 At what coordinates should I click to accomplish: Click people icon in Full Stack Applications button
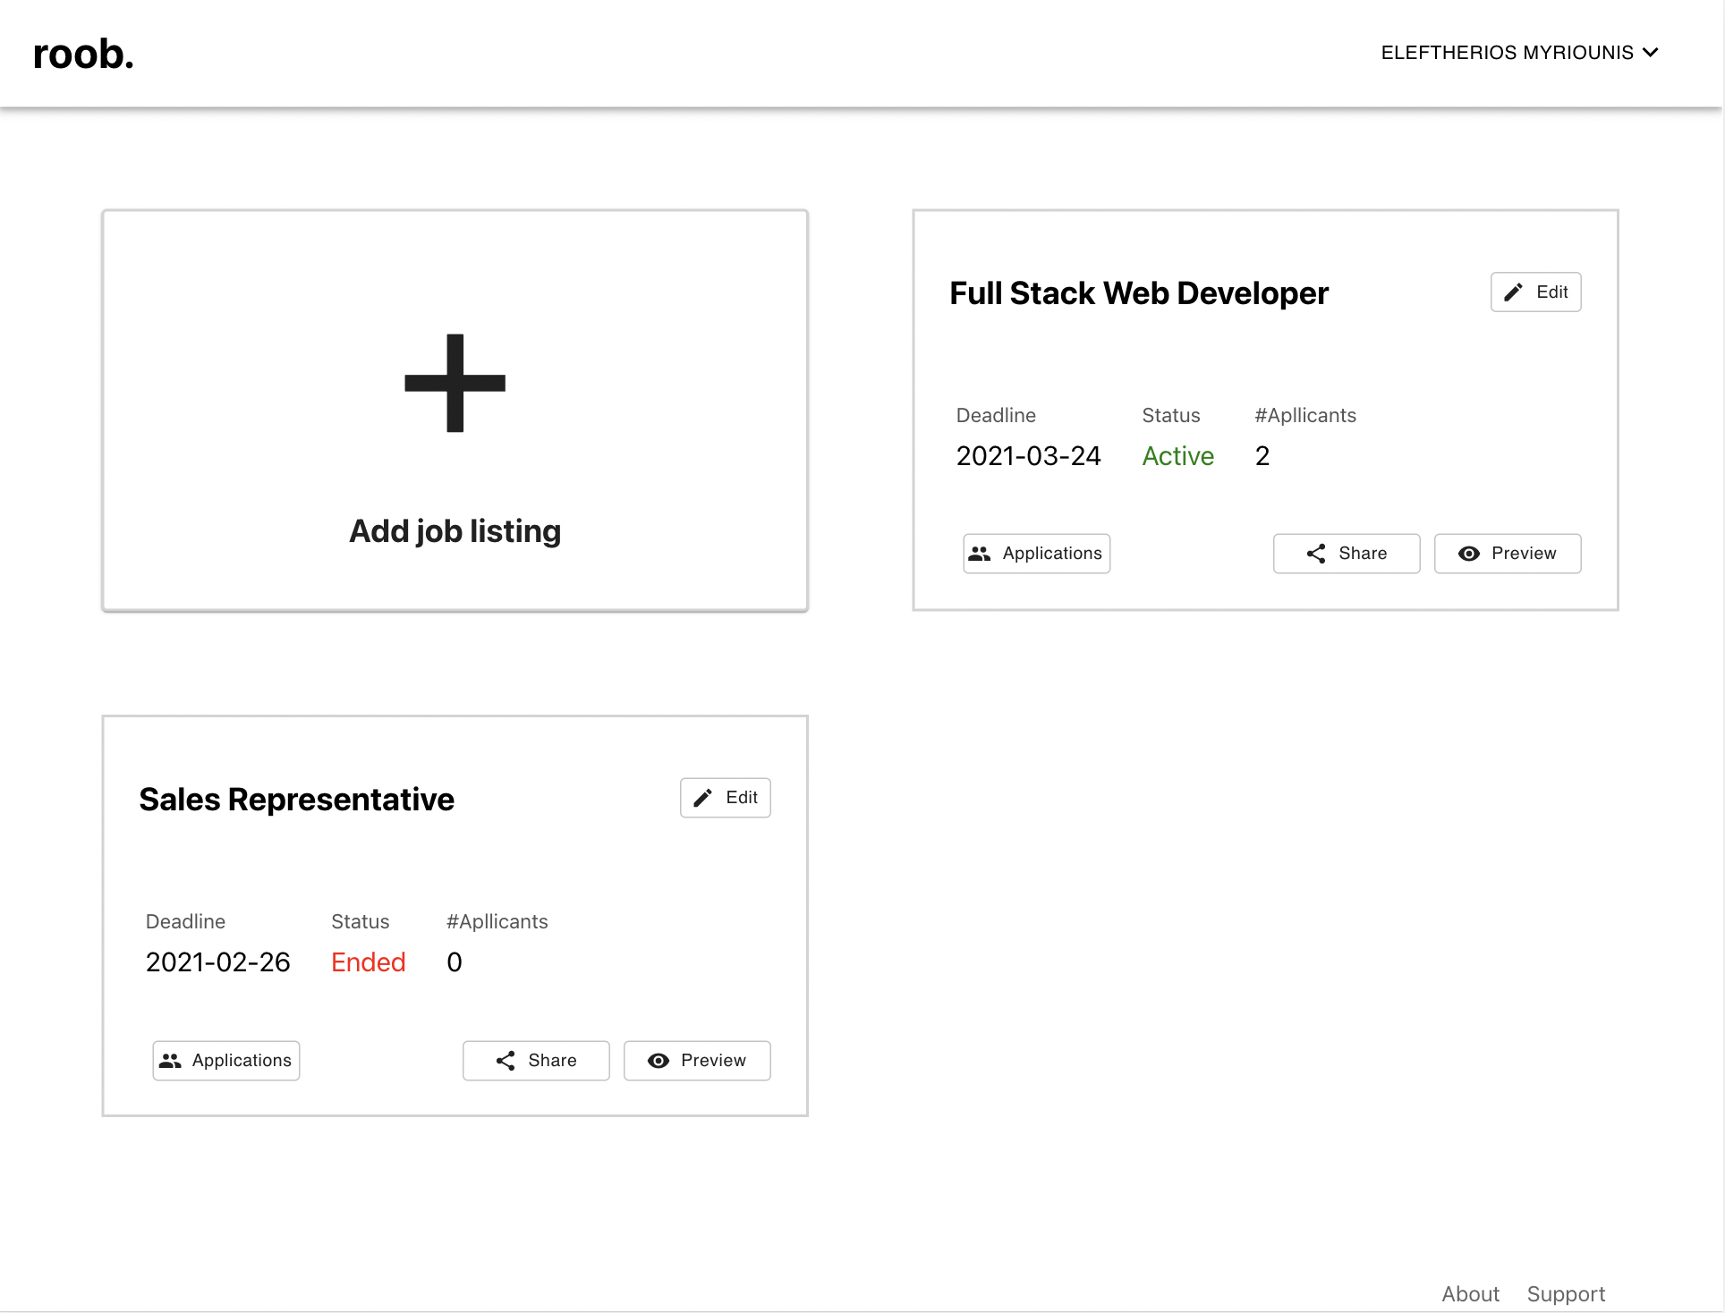click(x=980, y=554)
